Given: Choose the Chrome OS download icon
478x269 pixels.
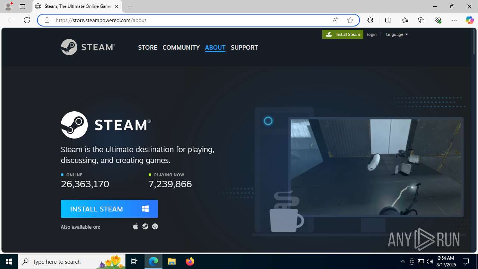Looking at the screenshot, I should 155,226.
